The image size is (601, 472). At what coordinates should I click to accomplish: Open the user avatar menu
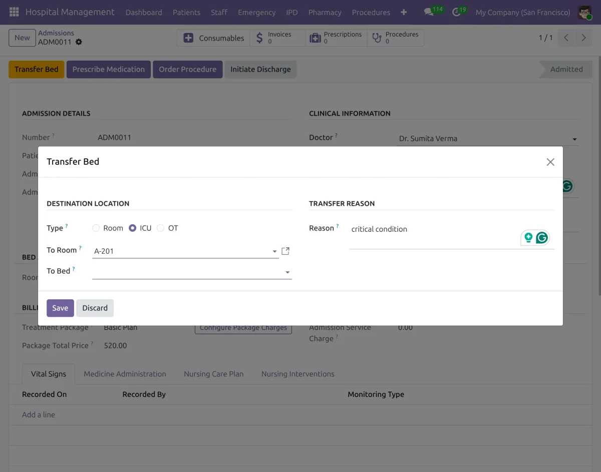[x=584, y=12]
